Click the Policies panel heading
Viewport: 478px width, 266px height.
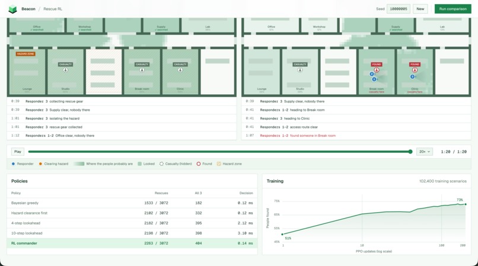[20, 181]
